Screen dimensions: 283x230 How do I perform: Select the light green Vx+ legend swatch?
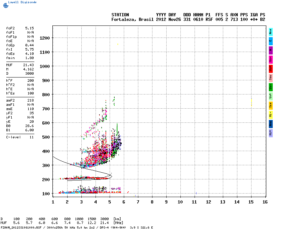[271, 96]
